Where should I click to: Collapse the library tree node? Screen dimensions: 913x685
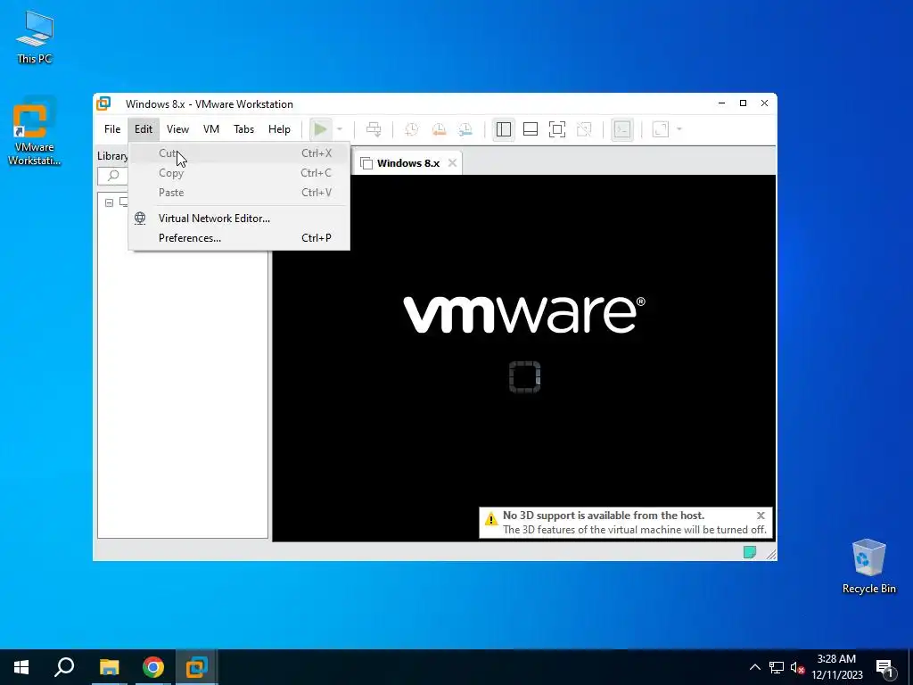click(109, 202)
